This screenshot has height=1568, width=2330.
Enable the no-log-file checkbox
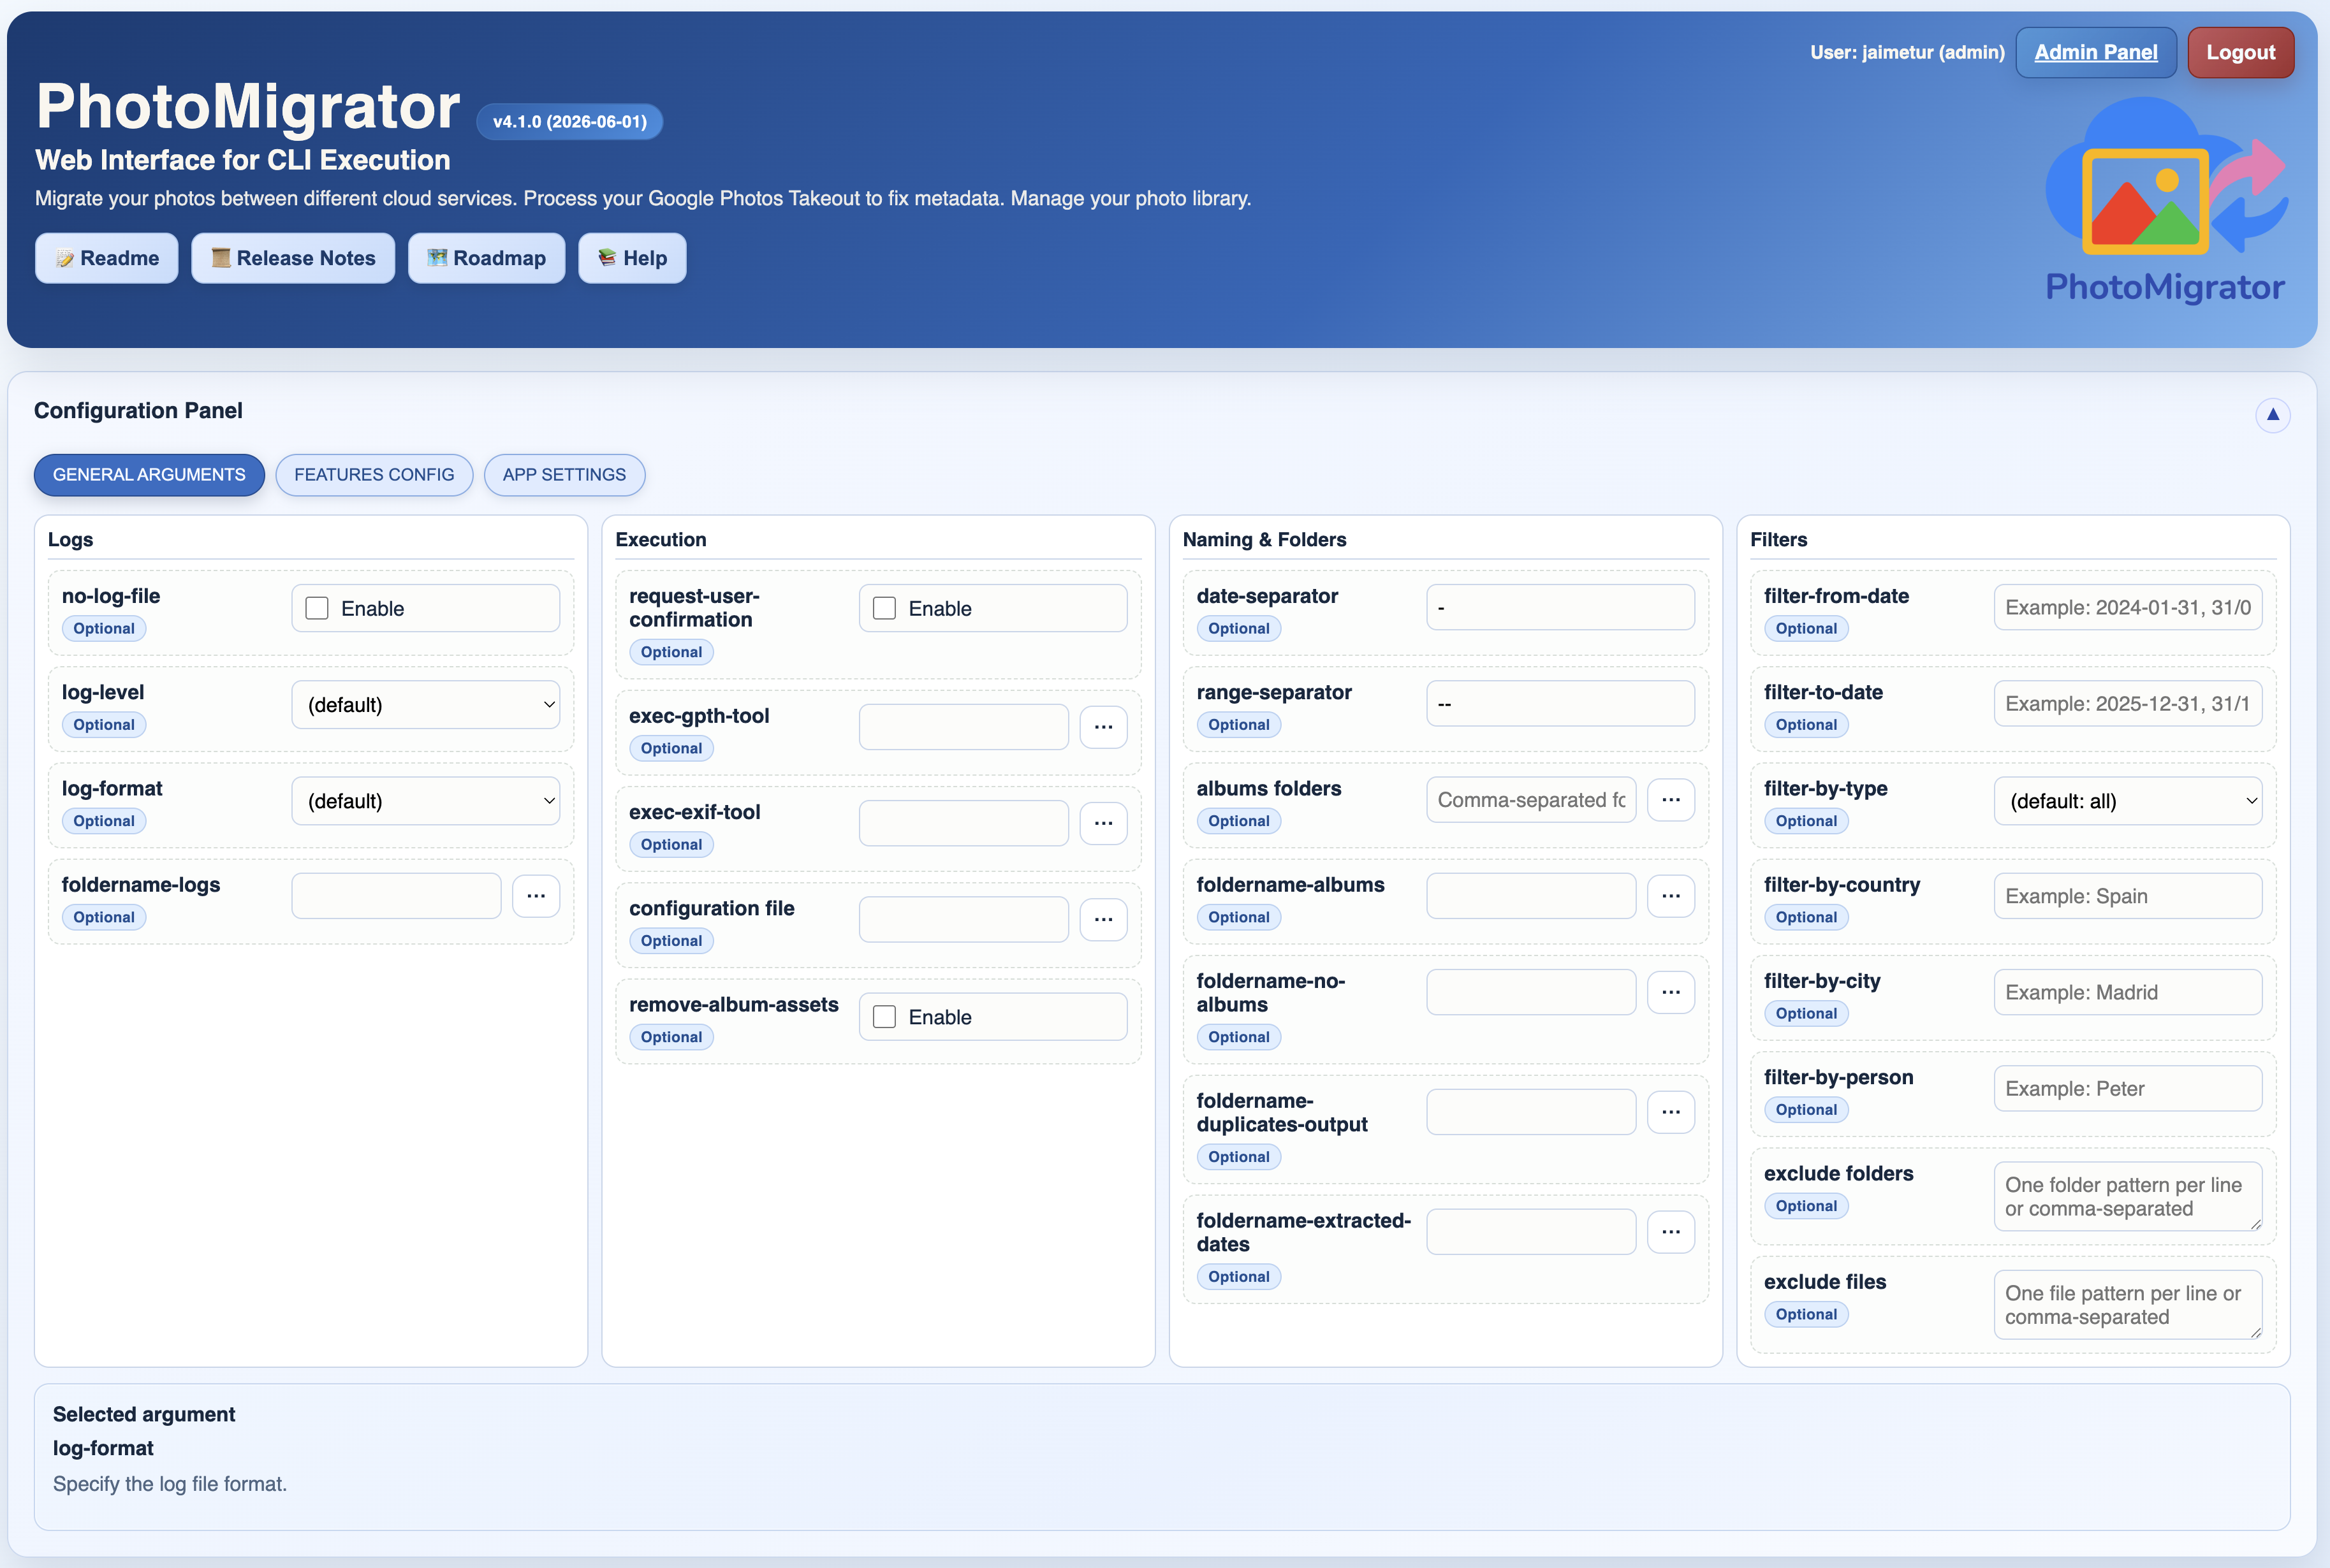click(317, 608)
